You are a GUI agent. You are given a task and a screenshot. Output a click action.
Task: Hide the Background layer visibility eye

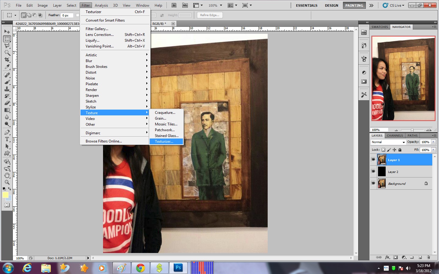pyautogui.click(x=373, y=183)
